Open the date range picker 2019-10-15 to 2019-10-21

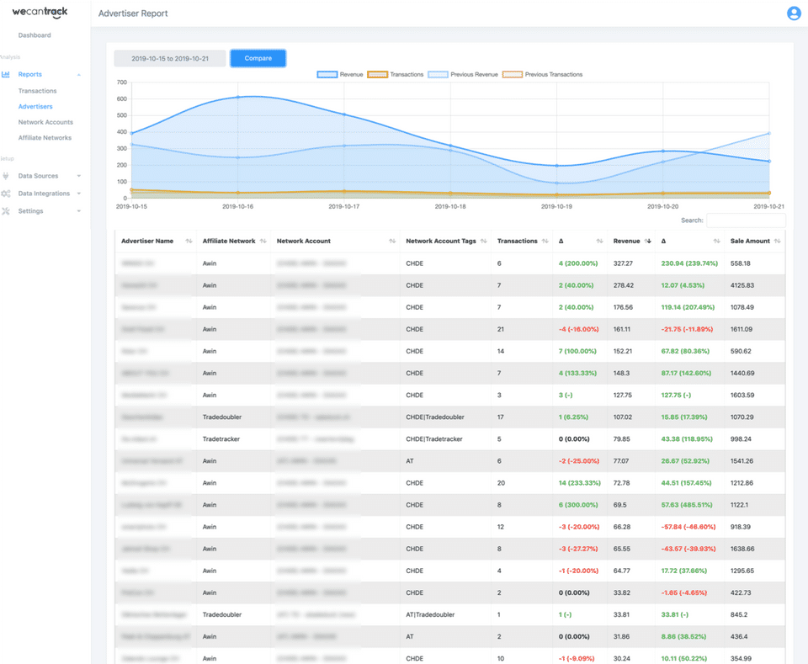(x=170, y=59)
